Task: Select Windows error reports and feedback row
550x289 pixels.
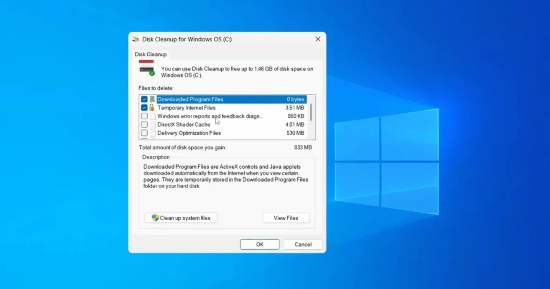Action: pos(223,116)
